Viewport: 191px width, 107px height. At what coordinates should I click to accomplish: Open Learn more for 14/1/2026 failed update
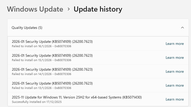click(x=174, y=71)
